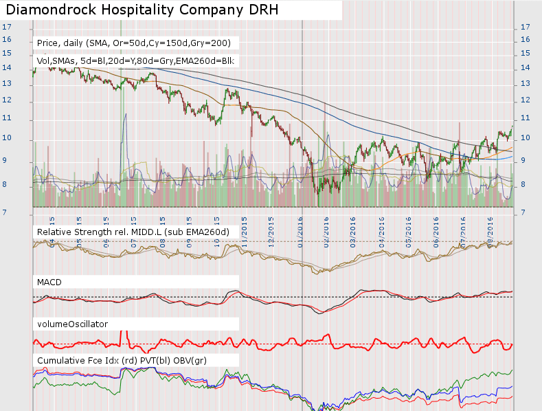This screenshot has height=411, width=542.
Task: Click the 02/2016 date axis label
Action: [326, 232]
